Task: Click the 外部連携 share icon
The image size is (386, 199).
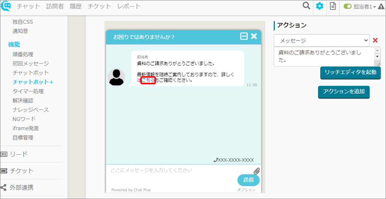Action: pyautogui.click(x=3, y=188)
